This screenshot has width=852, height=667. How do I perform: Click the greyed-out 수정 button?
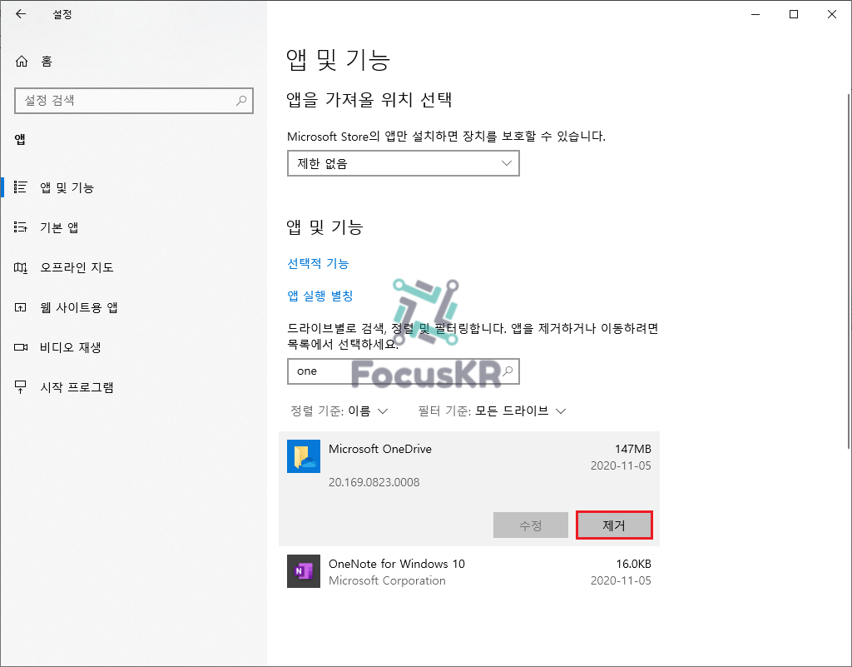pyautogui.click(x=530, y=525)
